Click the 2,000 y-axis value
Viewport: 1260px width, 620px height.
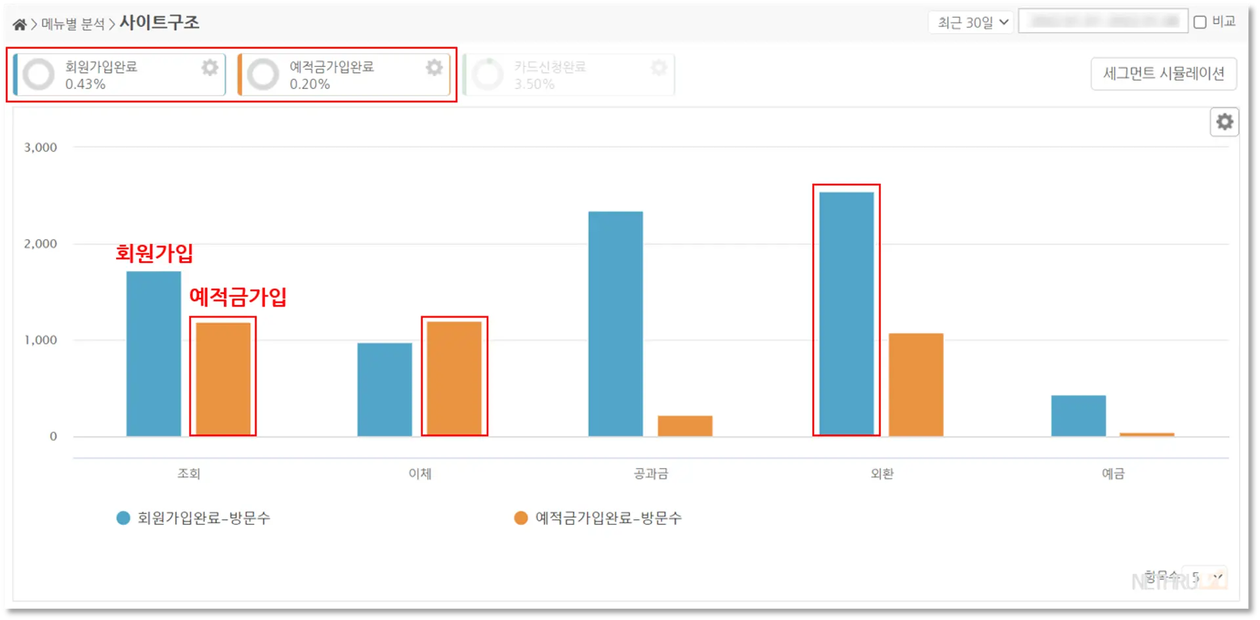[41, 244]
